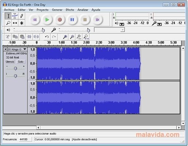Click the 32-bit float track label
188x146 pixels.
pos(12,57)
